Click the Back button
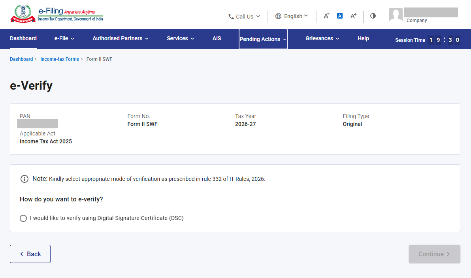This screenshot has width=471, height=278. click(x=30, y=254)
